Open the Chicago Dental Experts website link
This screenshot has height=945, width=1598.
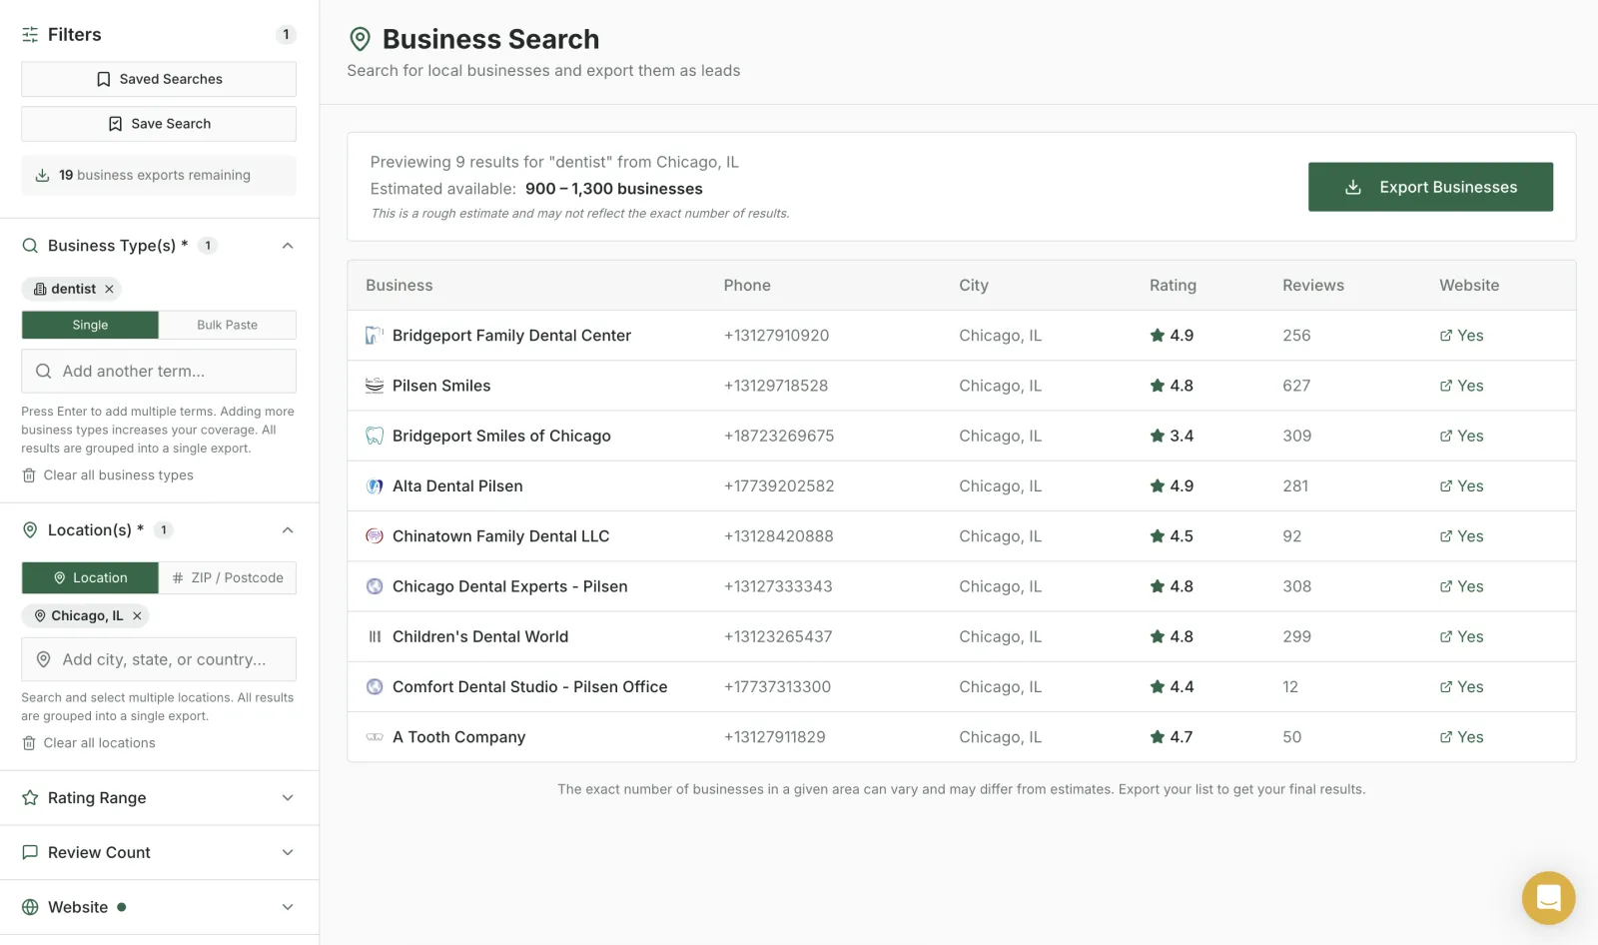[x=1461, y=586]
